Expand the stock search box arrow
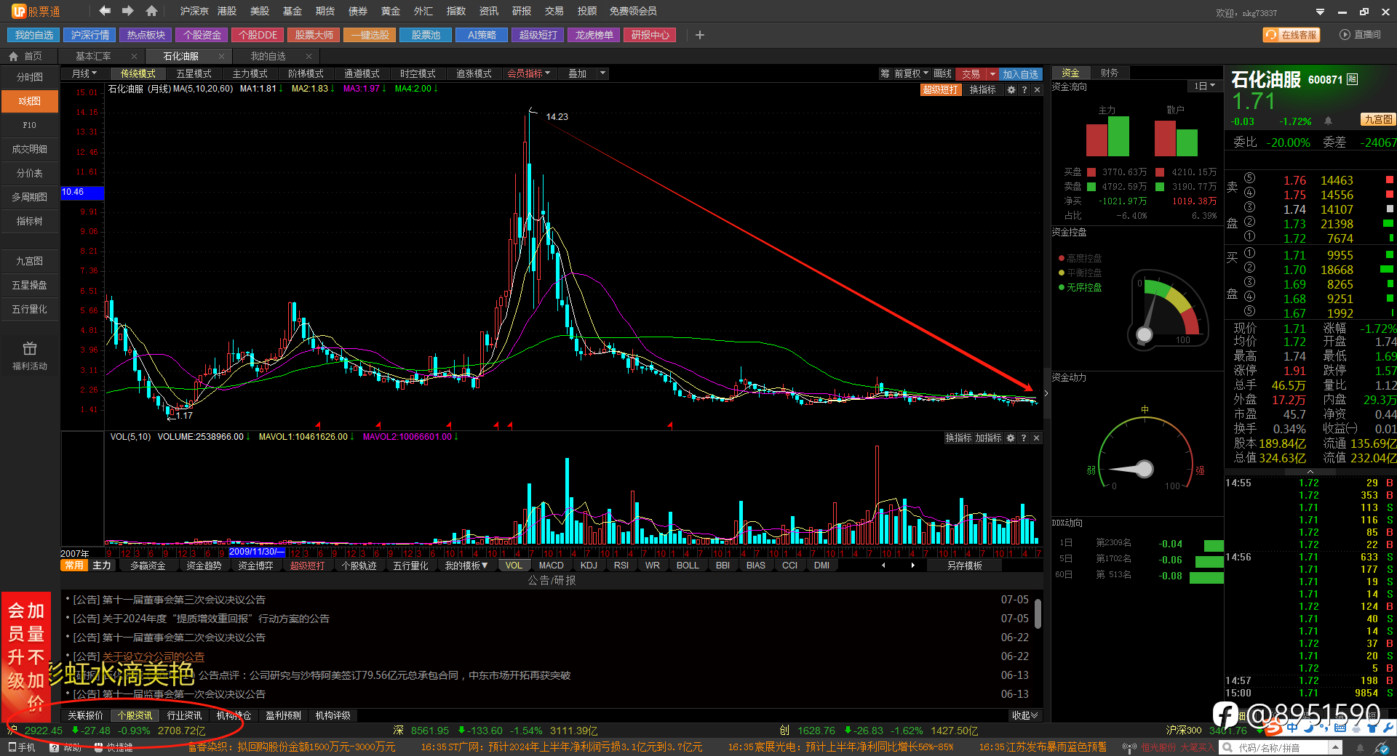Image resolution: width=1397 pixels, height=756 pixels. coord(1335,747)
